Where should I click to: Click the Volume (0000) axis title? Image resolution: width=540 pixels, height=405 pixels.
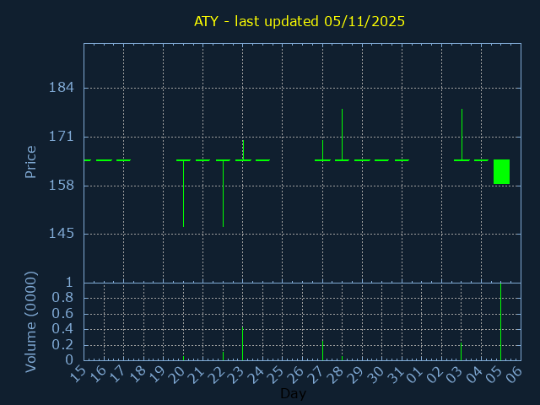click(31, 321)
